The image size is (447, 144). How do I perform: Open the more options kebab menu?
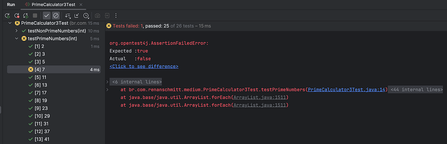[x=116, y=16]
